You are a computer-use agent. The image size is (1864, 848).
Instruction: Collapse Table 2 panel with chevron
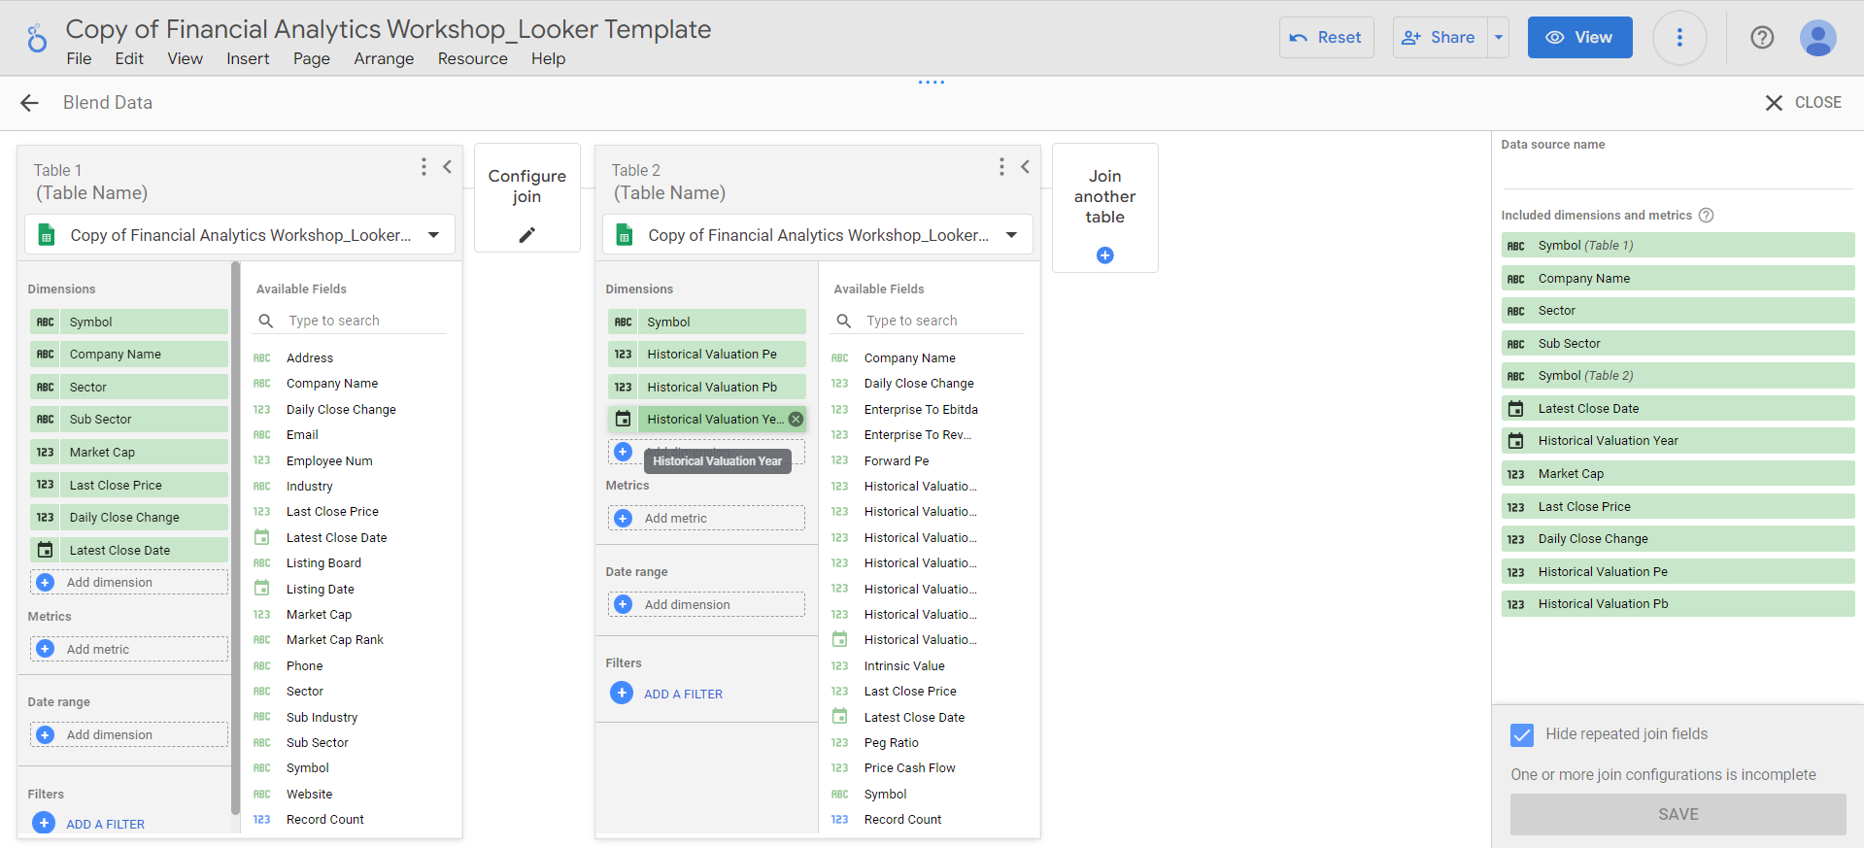pyautogui.click(x=1025, y=167)
